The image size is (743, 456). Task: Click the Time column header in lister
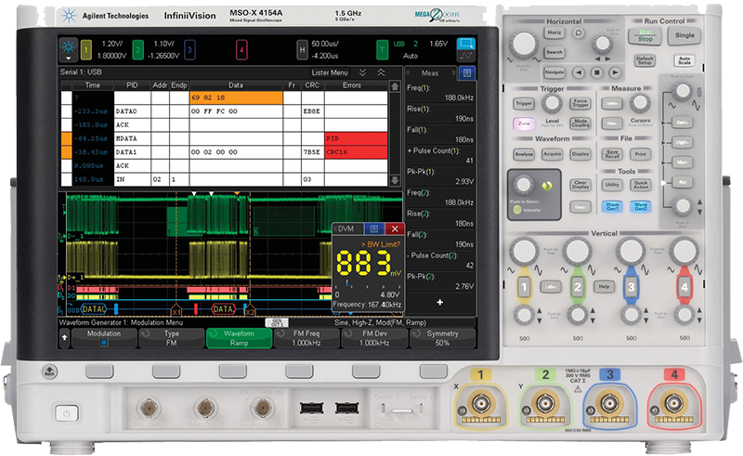[92, 85]
